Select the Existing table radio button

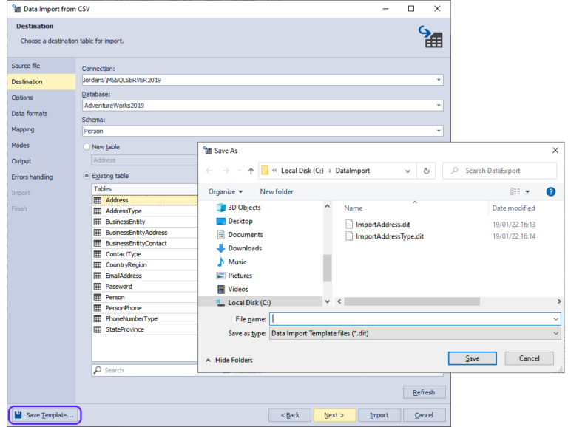point(87,176)
